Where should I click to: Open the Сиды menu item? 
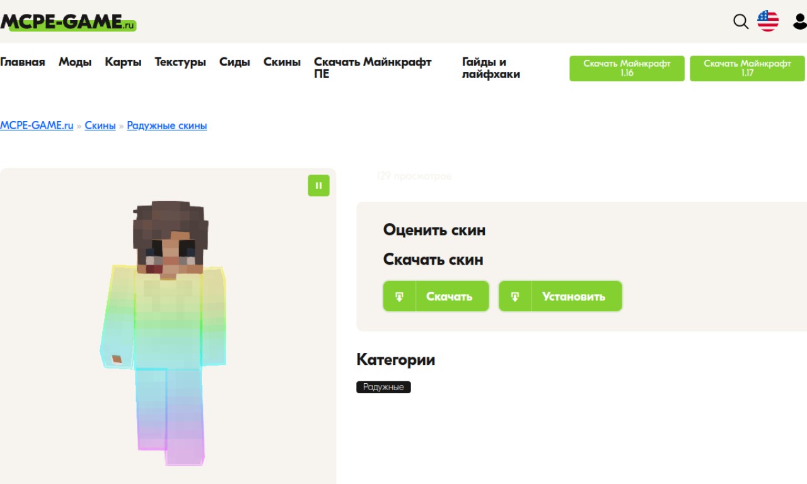[235, 62]
